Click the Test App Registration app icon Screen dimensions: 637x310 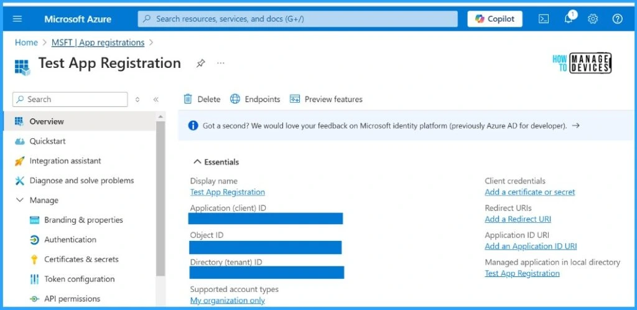tap(22, 67)
